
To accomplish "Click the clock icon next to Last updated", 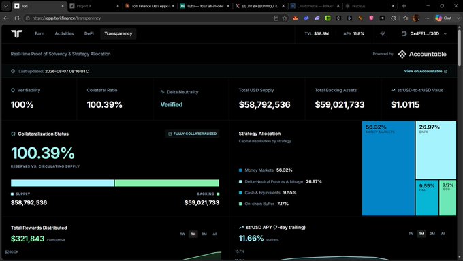I will 13,71.
